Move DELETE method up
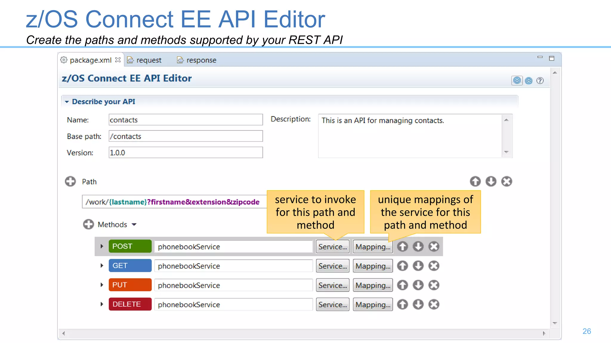 [402, 304]
